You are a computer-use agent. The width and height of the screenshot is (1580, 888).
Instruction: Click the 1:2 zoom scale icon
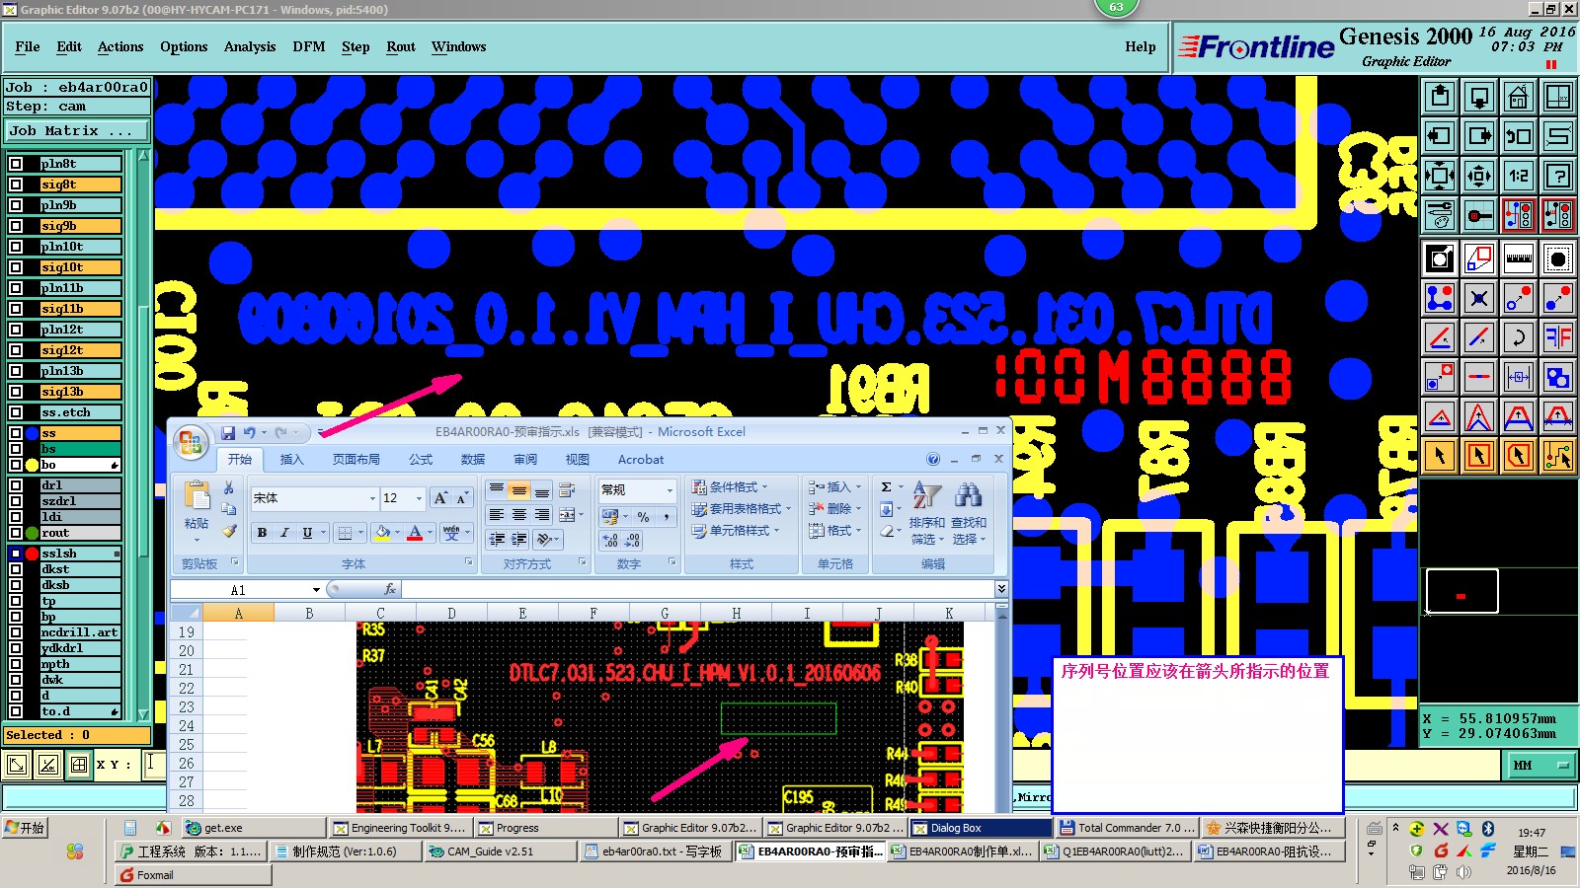click(1519, 176)
